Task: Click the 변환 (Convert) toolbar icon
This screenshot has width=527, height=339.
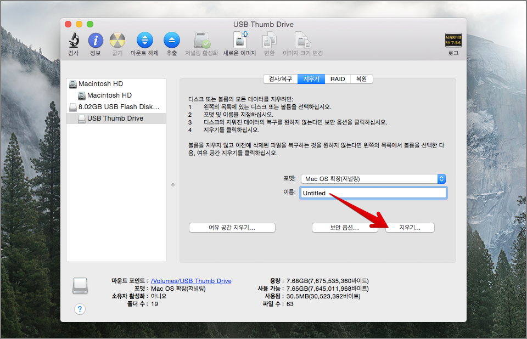Action: [x=269, y=40]
